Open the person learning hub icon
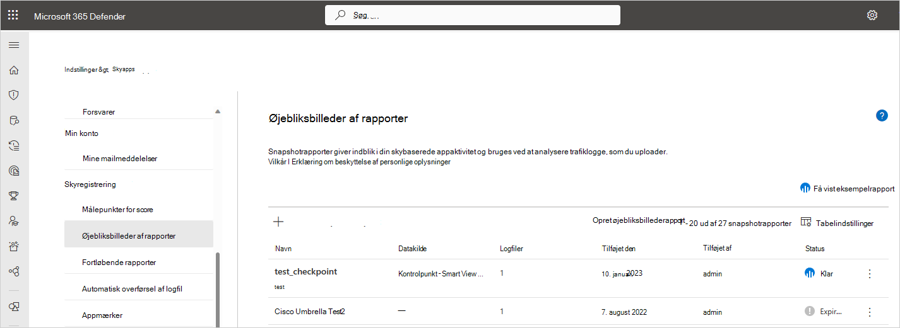 (x=13, y=221)
